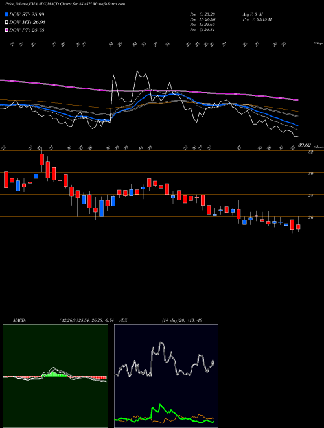Click inside the green MACD histogram chart
Screen dimensions: 324x428
point(55,376)
